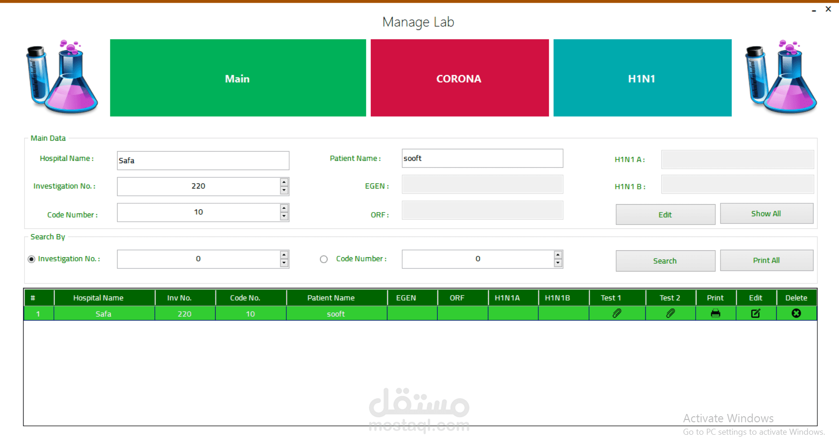Select the Safa cell in row 1
The width and height of the screenshot is (839, 443).
pos(104,313)
